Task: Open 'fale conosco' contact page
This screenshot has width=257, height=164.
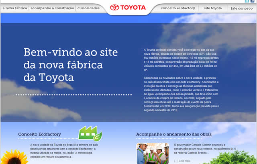Action: [243, 8]
